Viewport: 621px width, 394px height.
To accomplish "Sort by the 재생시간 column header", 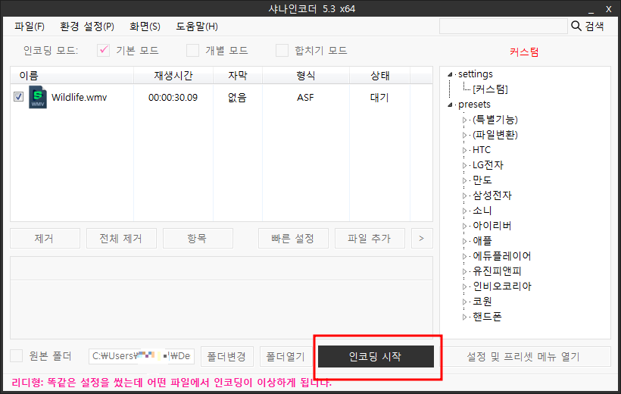I will 173,75.
